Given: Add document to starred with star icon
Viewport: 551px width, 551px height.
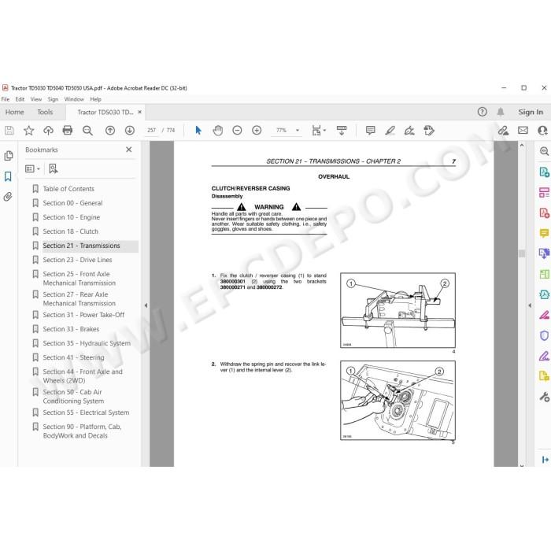Looking at the screenshot, I should (x=29, y=131).
